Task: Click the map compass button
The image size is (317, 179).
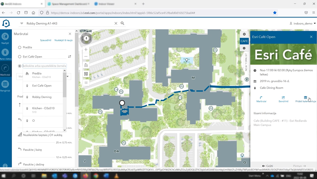Action: [86, 38]
